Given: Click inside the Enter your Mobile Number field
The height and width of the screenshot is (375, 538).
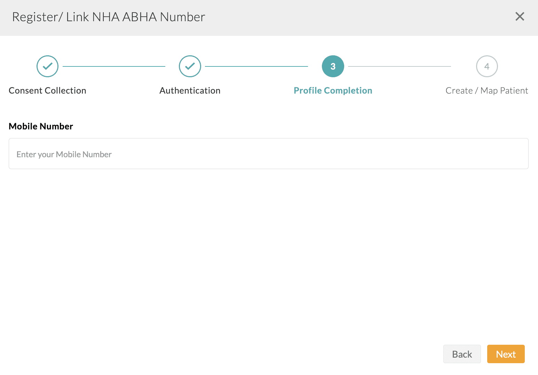Looking at the screenshot, I should [269, 153].
